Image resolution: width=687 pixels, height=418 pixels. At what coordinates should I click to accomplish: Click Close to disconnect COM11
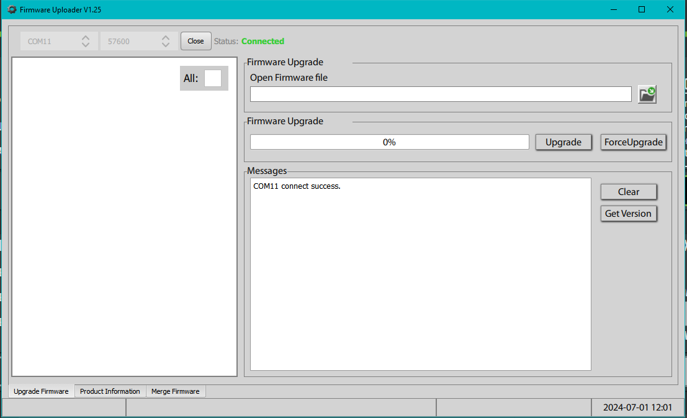click(x=195, y=40)
